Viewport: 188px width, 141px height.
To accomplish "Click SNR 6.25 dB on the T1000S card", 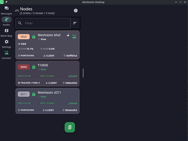I will point(24,76).
